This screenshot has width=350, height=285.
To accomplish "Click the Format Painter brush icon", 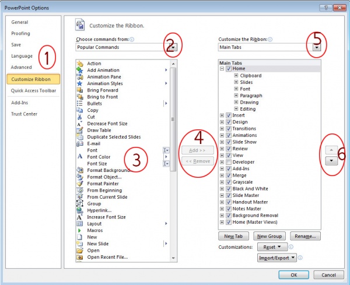I will (80, 184).
